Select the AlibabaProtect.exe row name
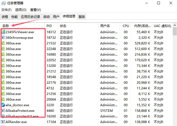Image resolution: width=177 pixels, height=126 pixels. point(20,111)
